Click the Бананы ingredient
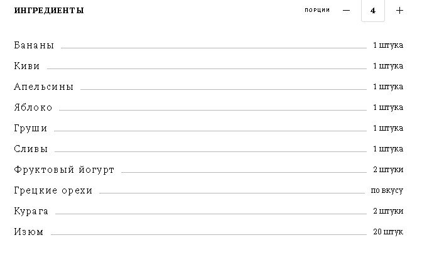 (34, 45)
